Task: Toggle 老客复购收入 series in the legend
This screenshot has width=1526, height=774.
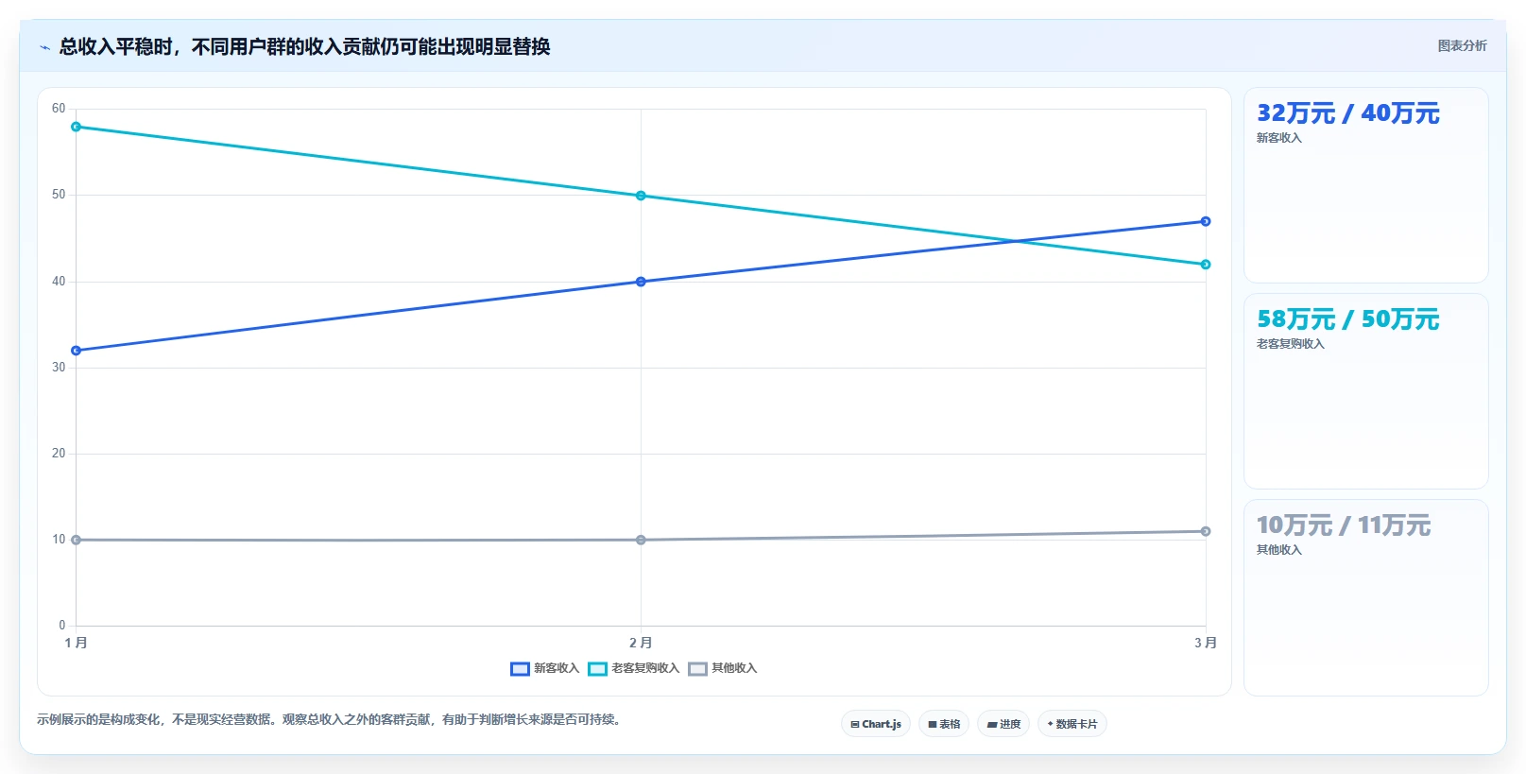Action: coord(634,668)
